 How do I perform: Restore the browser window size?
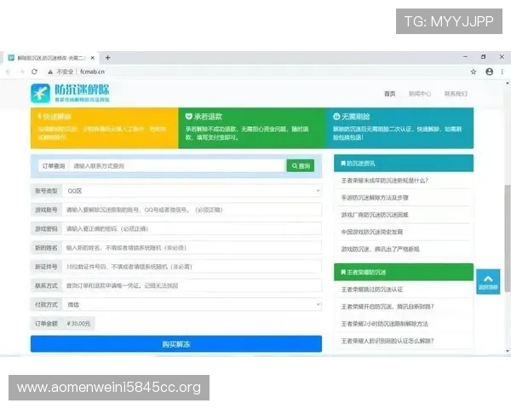pos(483,57)
